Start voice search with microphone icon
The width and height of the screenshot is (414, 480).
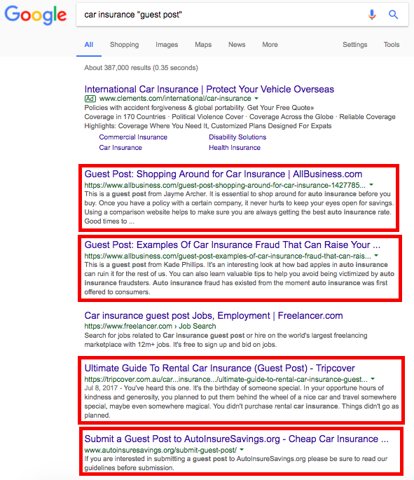point(372,15)
